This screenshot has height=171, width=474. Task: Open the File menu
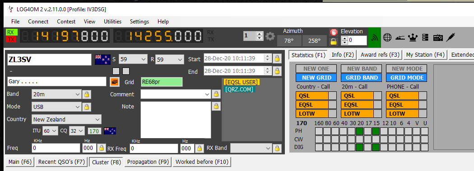[15, 22]
